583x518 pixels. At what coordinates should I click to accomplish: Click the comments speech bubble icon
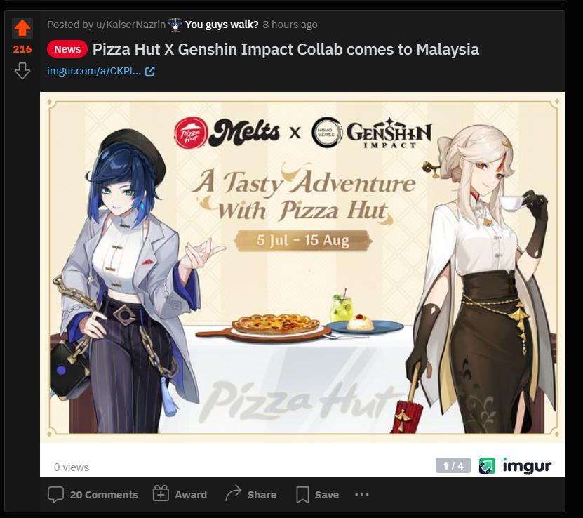(55, 495)
